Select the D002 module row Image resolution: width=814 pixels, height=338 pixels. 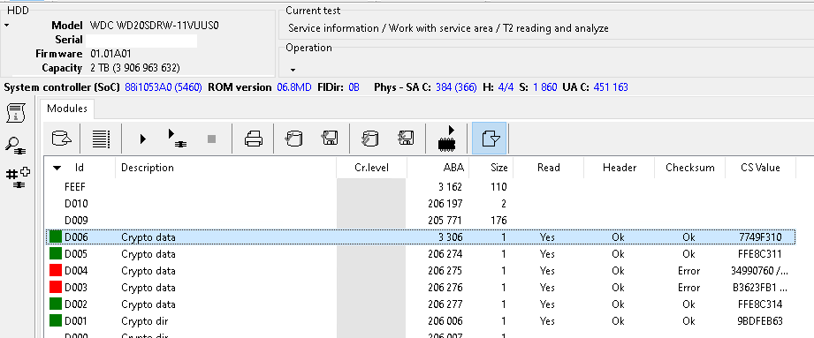pos(421,304)
